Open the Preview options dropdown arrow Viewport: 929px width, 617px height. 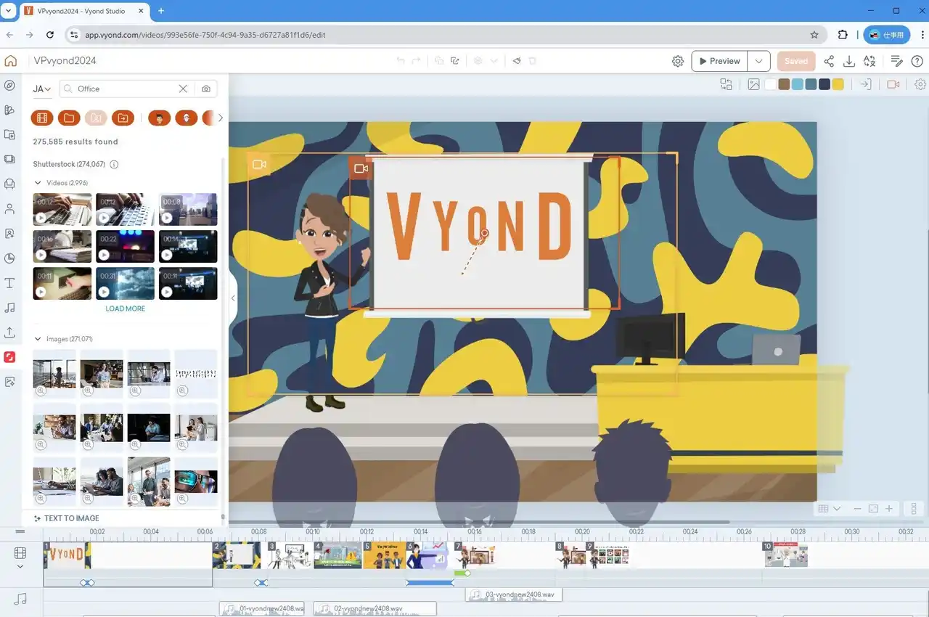point(758,62)
